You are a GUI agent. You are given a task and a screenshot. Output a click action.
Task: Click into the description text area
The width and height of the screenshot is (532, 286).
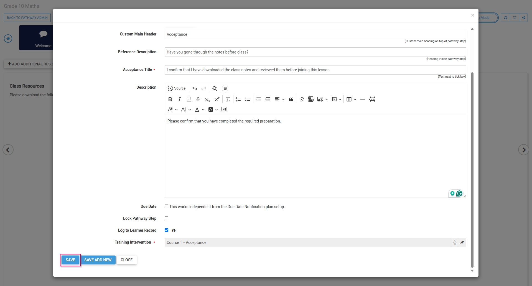click(315, 156)
